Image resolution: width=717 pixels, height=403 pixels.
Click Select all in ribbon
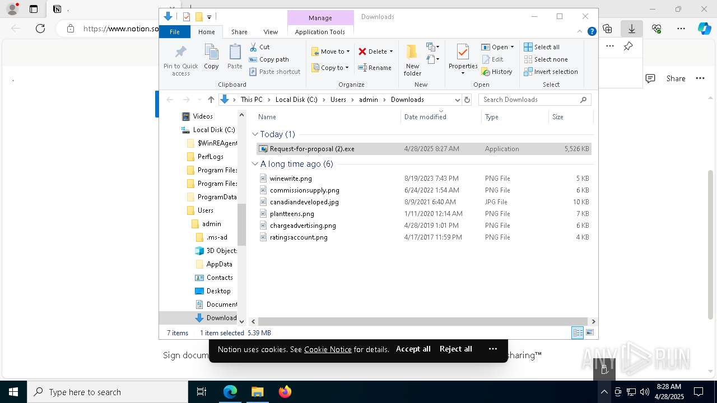542,47
